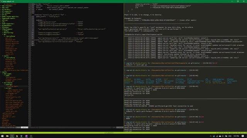Click the resource "consul_key_prefix" line in the editor

(x=50, y=15)
